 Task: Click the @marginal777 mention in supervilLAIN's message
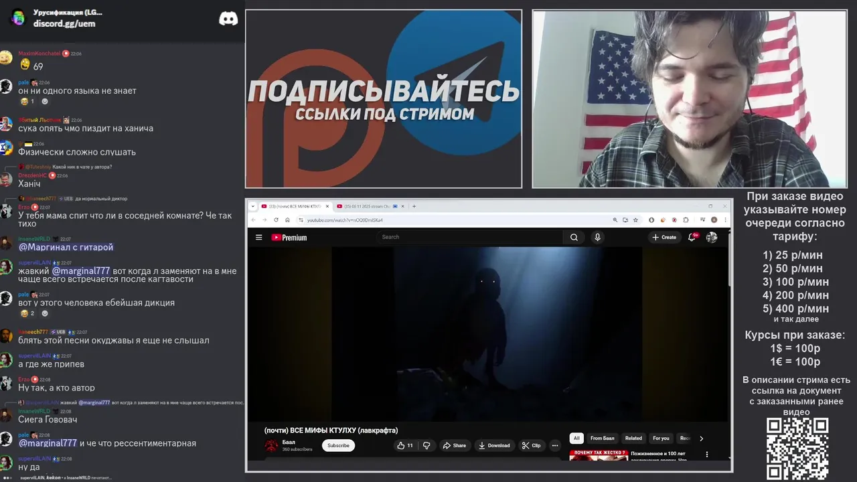(81, 271)
